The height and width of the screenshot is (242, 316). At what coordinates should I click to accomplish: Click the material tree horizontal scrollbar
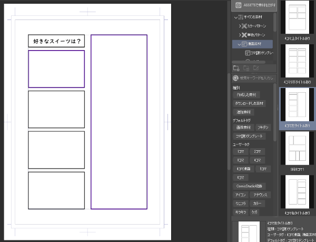click(248, 62)
